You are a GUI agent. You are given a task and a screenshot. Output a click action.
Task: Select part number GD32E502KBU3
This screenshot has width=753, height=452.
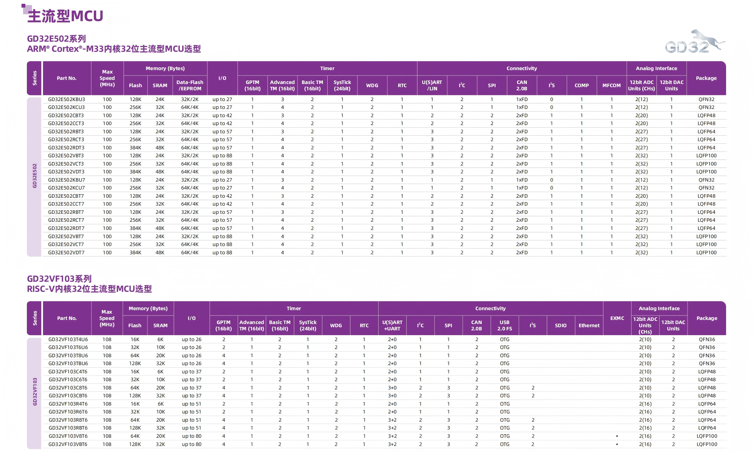(x=66, y=99)
